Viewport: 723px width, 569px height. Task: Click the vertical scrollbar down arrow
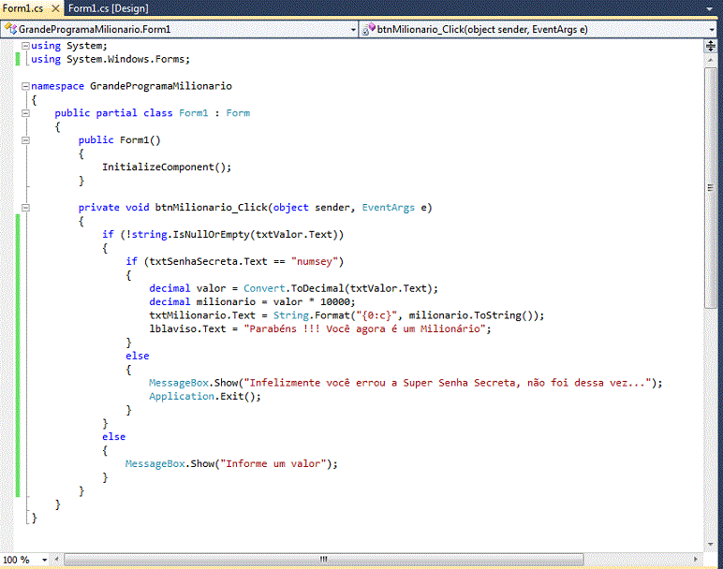click(x=711, y=544)
